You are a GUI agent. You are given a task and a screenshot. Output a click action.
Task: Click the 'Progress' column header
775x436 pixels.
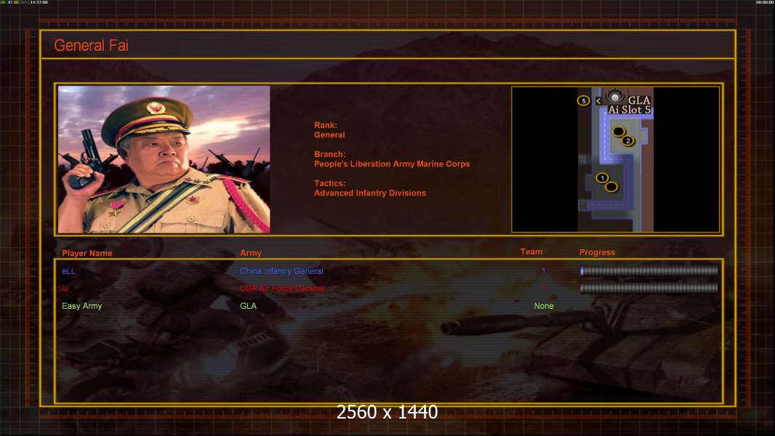point(597,252)
